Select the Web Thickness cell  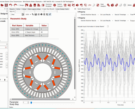tap(32, 35)
